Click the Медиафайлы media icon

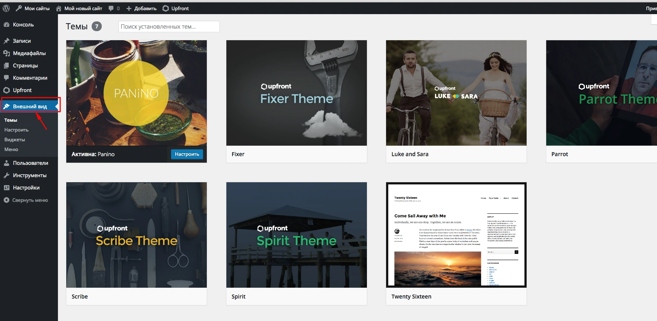7,53
